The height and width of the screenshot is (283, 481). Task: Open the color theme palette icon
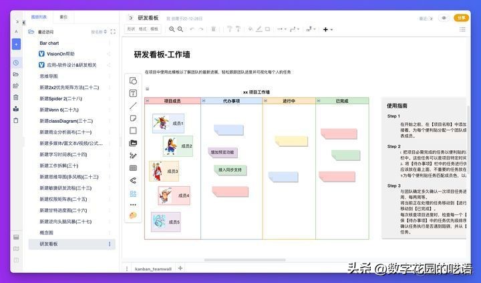point(133,215)
